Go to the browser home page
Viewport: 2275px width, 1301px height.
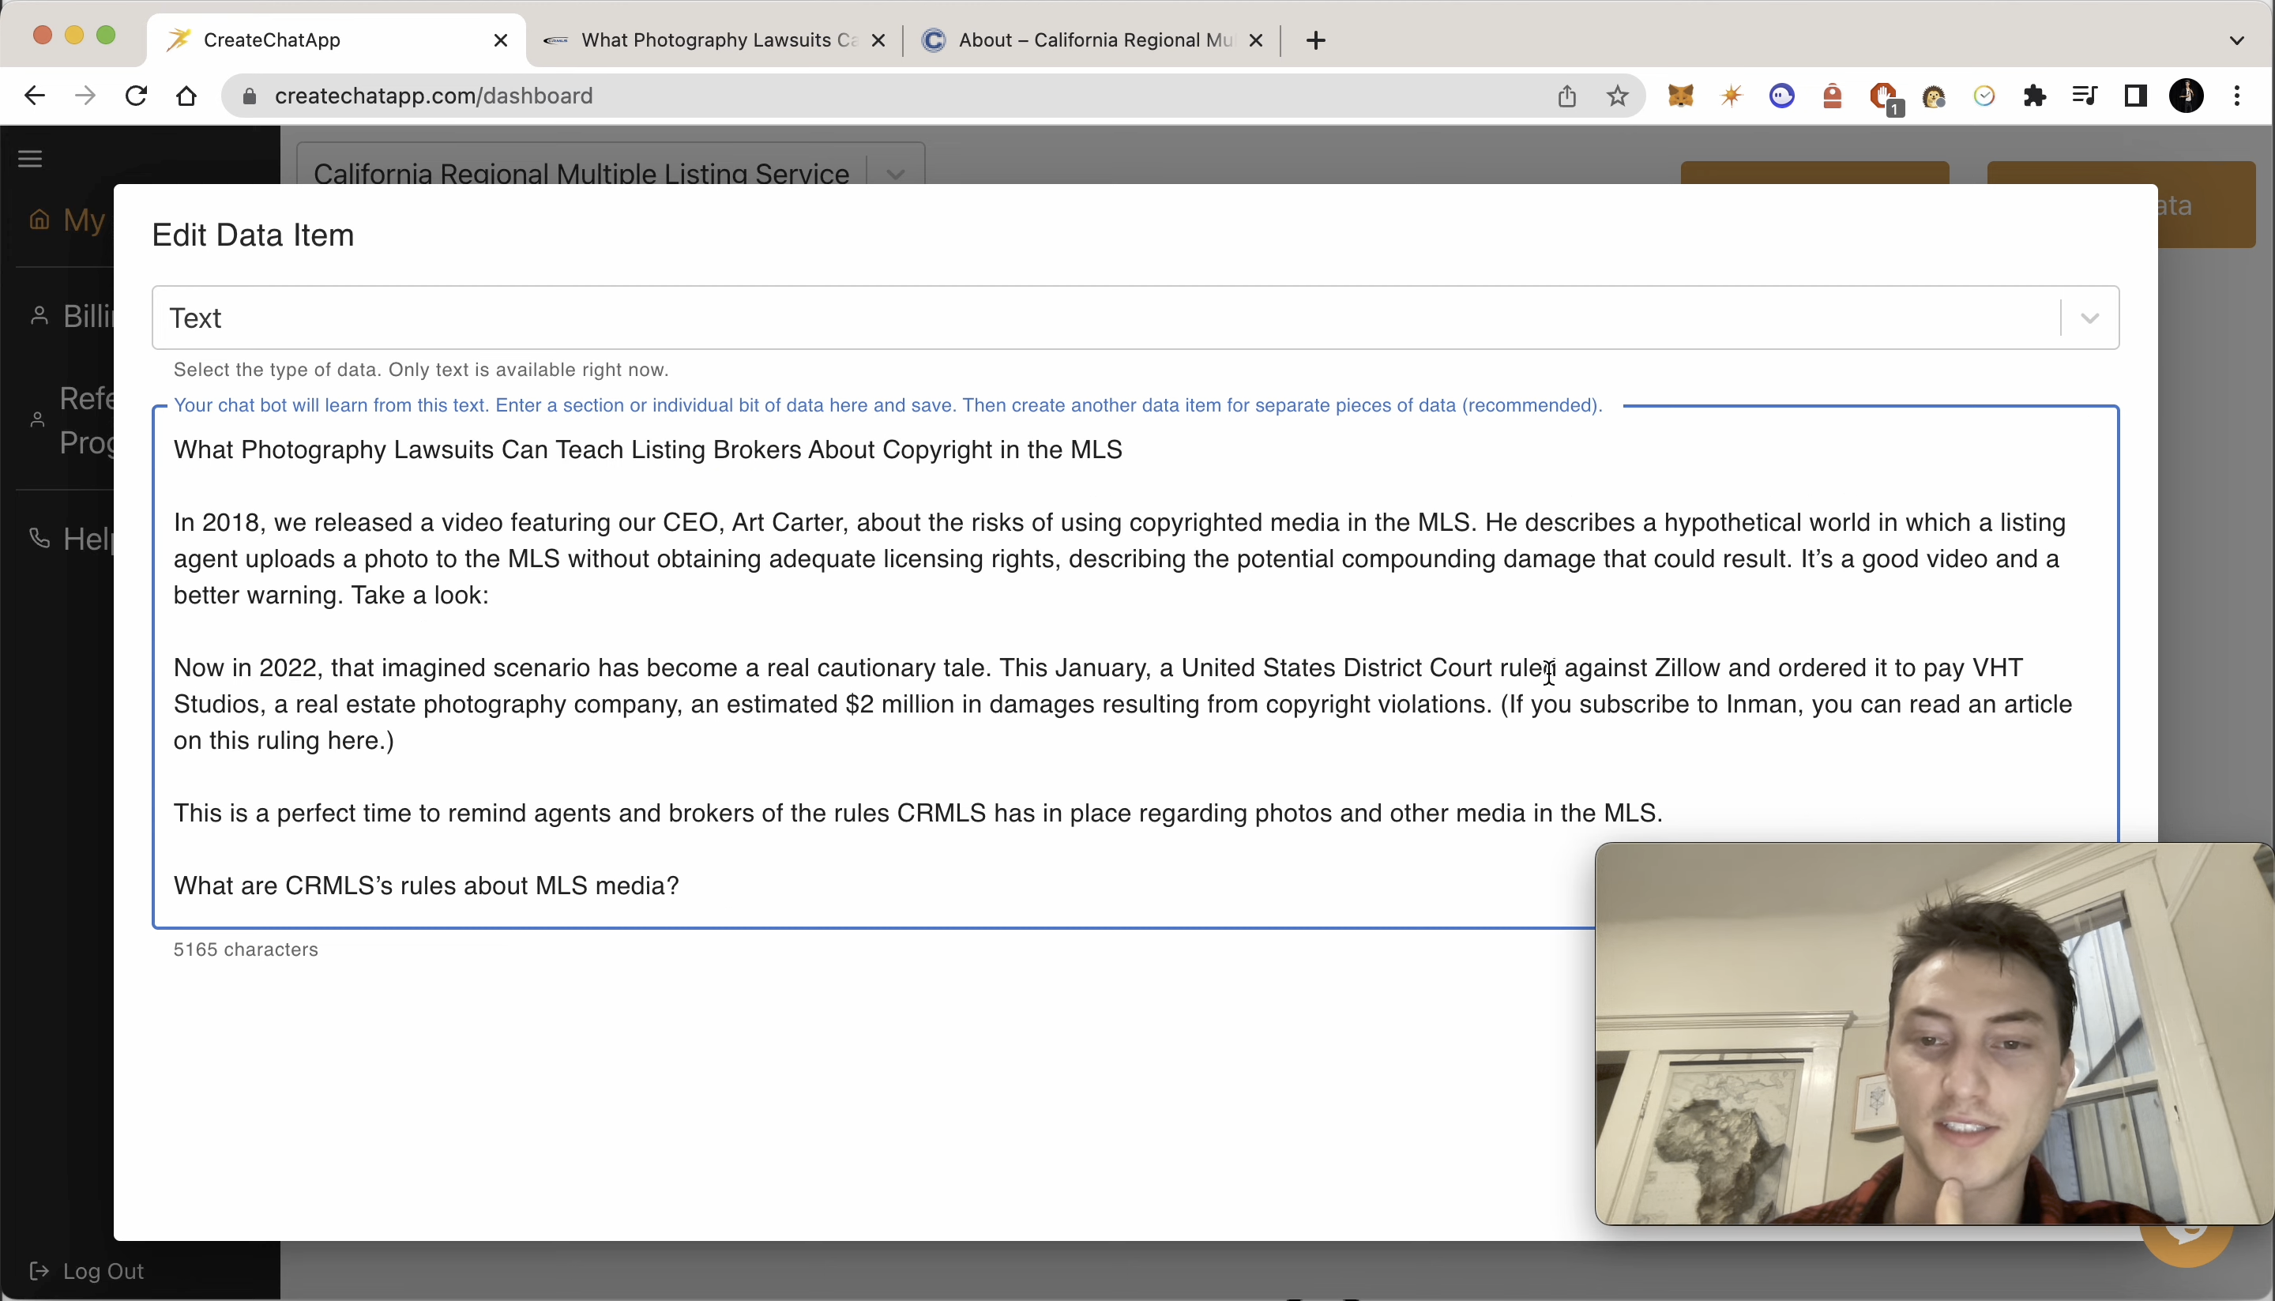186,96
